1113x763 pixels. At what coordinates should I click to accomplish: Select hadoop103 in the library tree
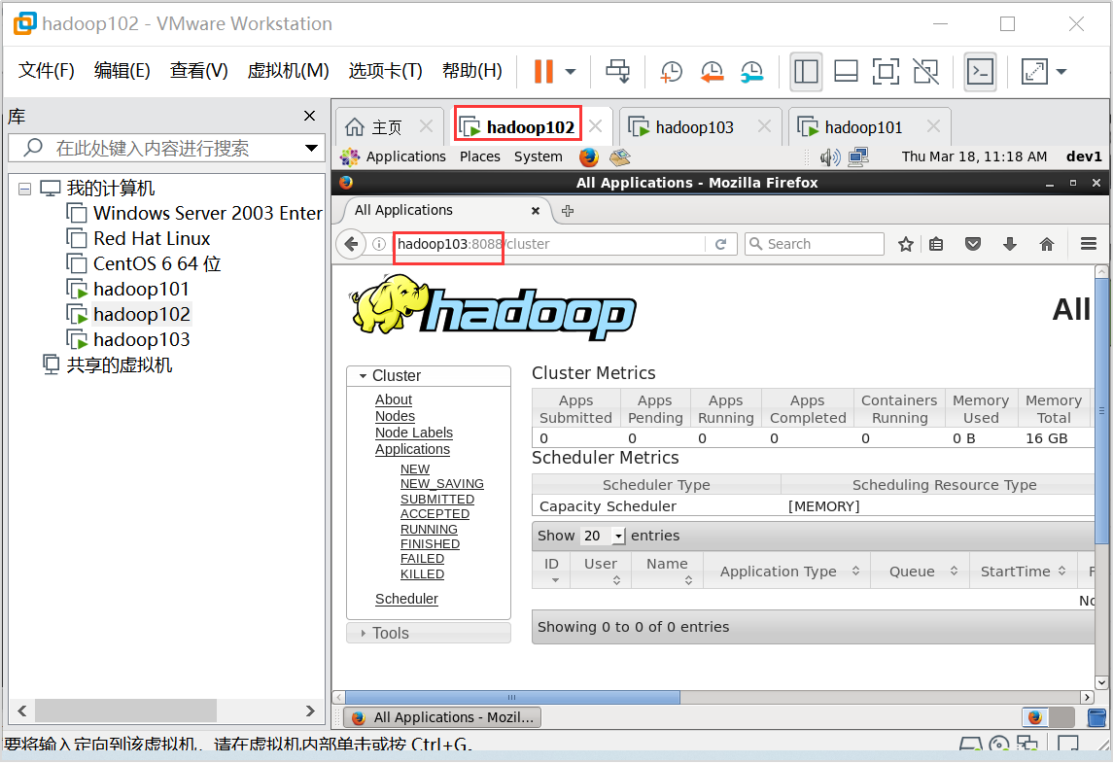pyautogui.click(x=141, y=339)
